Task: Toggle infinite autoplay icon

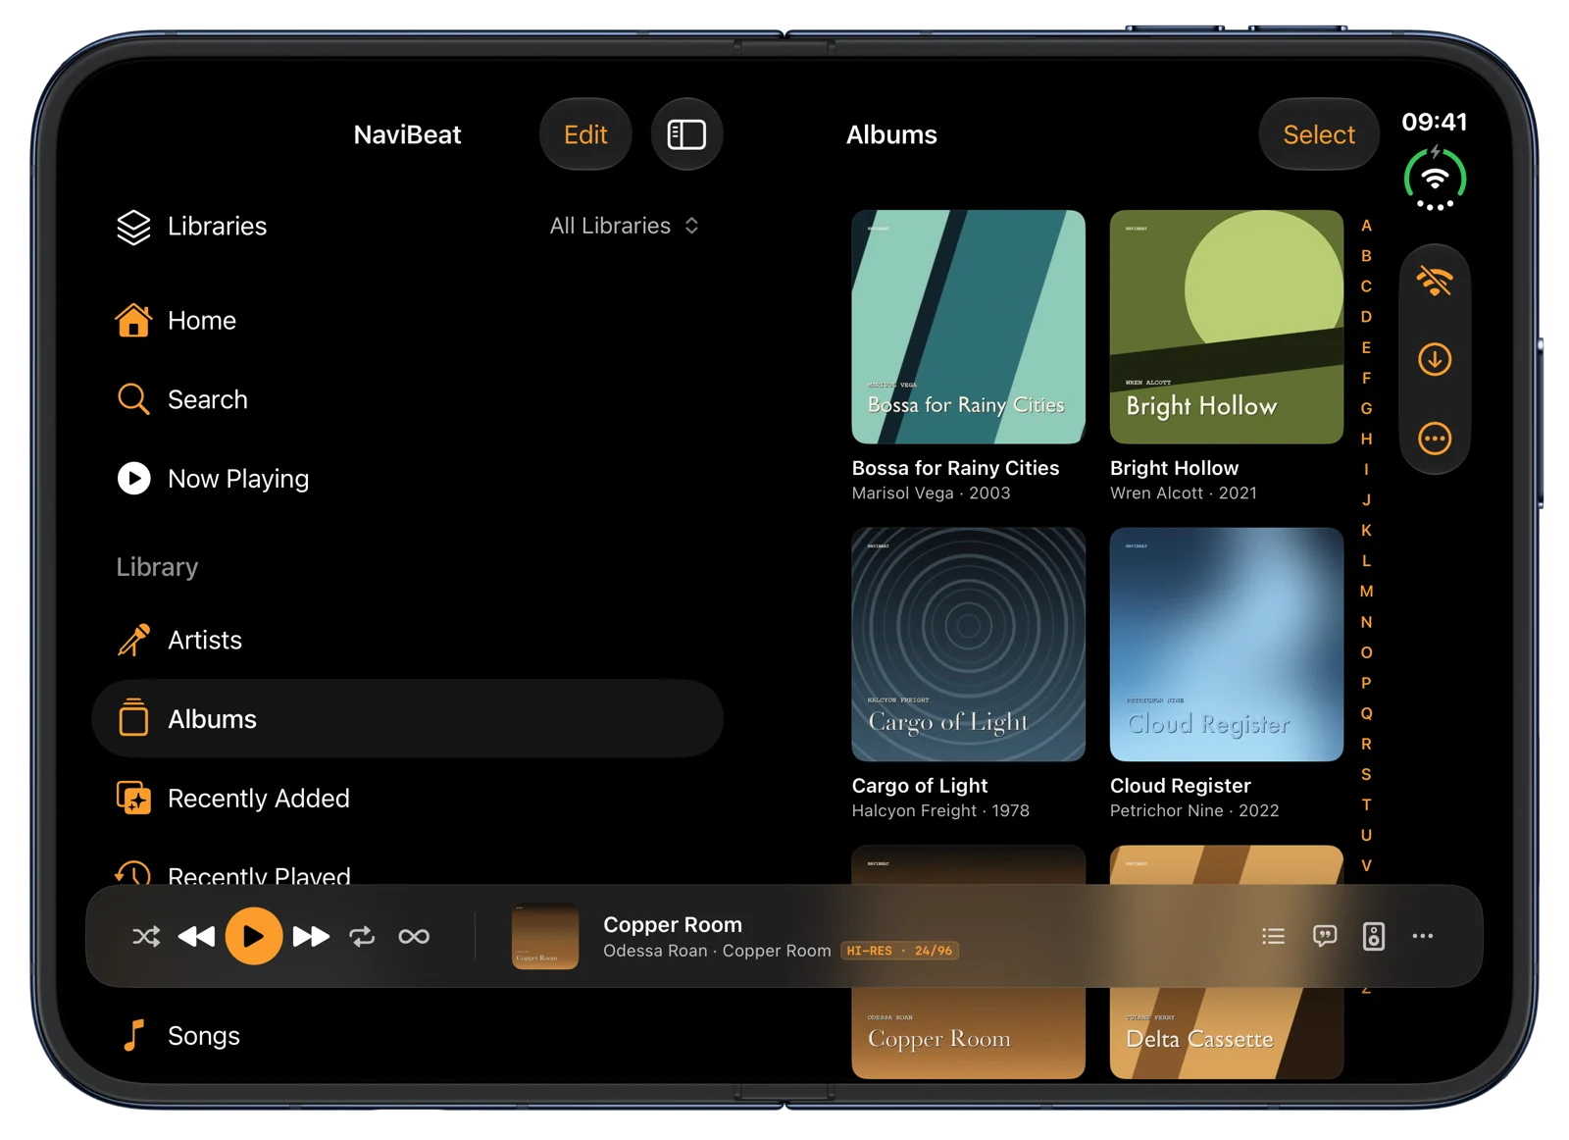Action: coord(414,937)
